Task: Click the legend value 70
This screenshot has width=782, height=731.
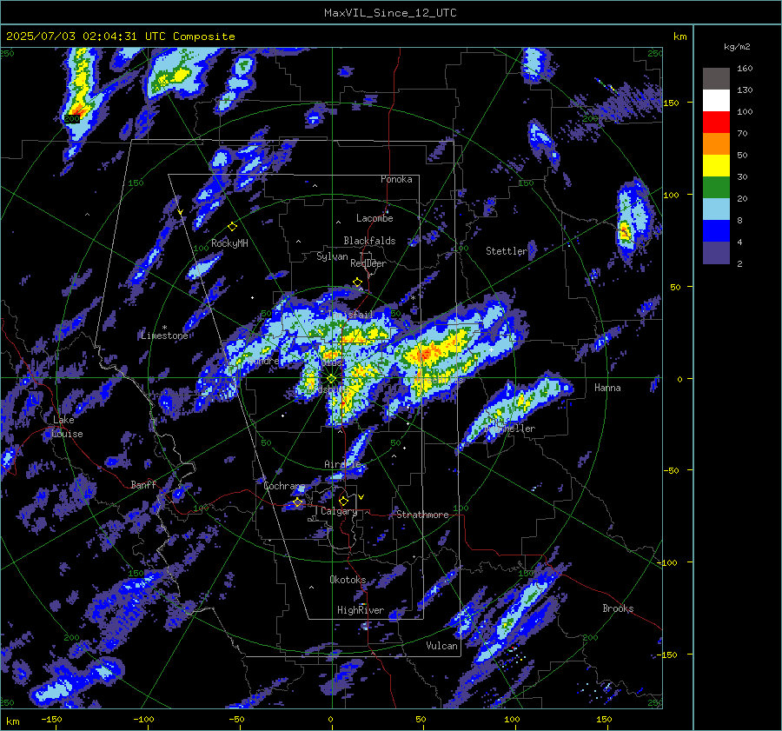Action: pos(742,133)
